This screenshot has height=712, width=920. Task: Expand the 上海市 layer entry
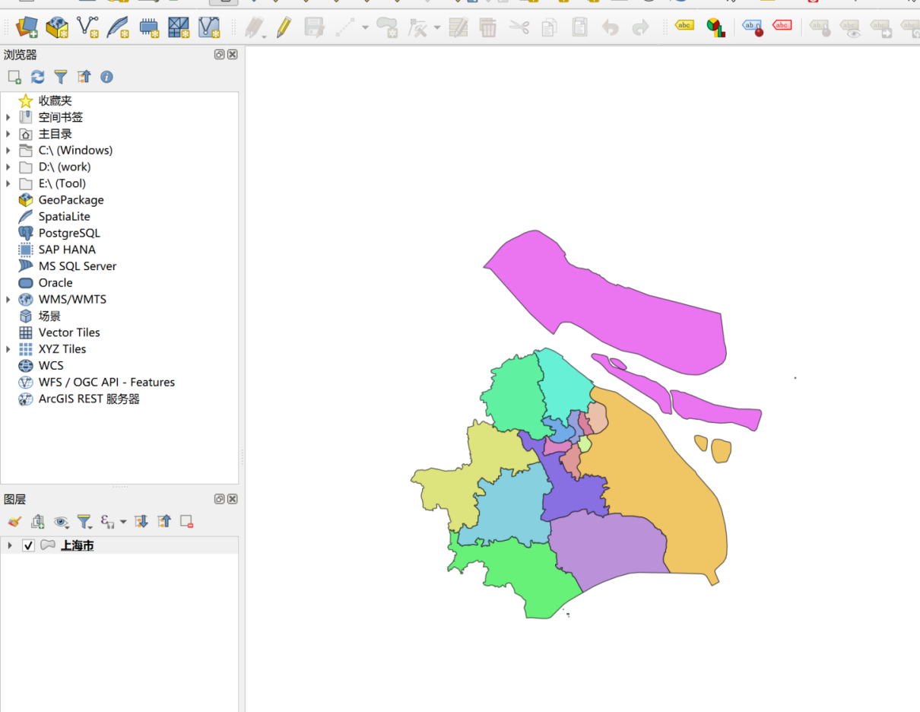click(x=9, y=545)
